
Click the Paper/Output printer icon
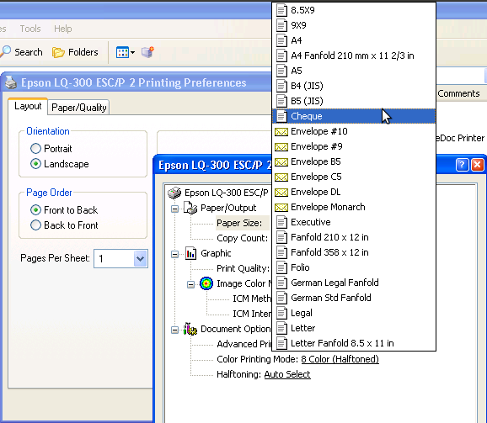[190, 208]
